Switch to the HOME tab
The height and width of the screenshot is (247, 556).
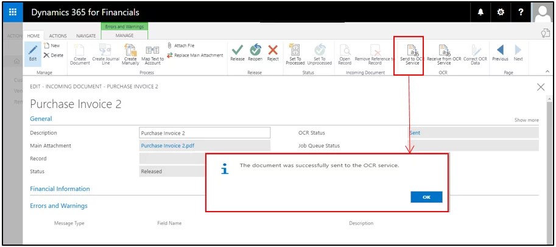pyautogui.click(x=33, y=35)
